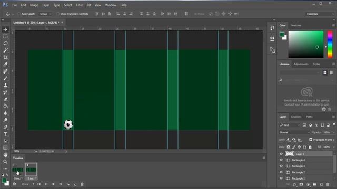The height and width of the screenshot is (189, 337).
Task: Click the foreground color swatch in toolbar
Action: tap(4, 181)
